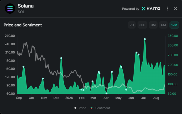Click the Solana title text

pyautogui.click(x=26, y=6)
